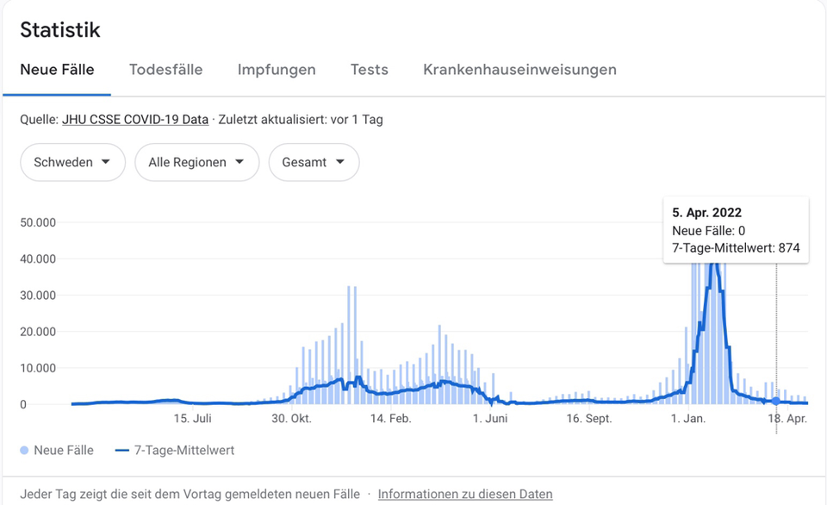Click the arrow icon next to Gesamt

[x=340, y=161]
